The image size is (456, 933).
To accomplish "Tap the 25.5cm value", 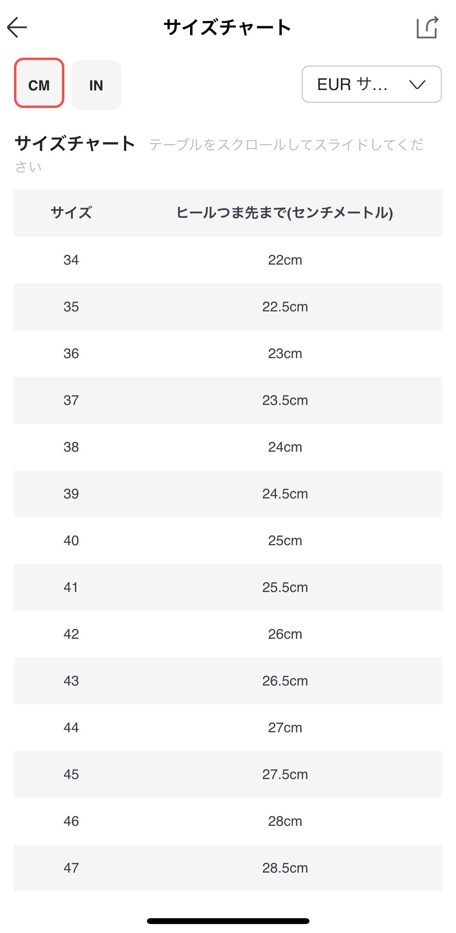I will pos(285,587).
